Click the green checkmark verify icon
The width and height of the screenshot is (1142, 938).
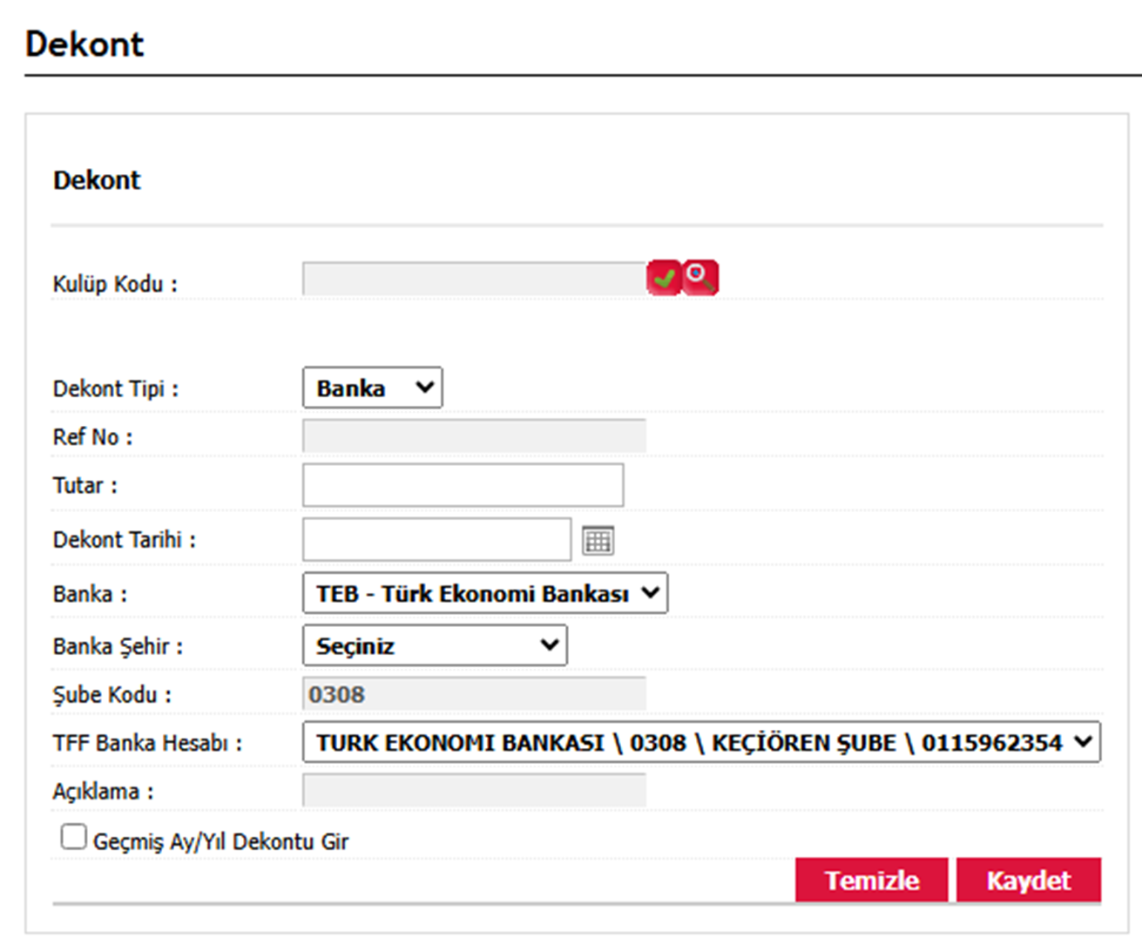click(664, 279)
